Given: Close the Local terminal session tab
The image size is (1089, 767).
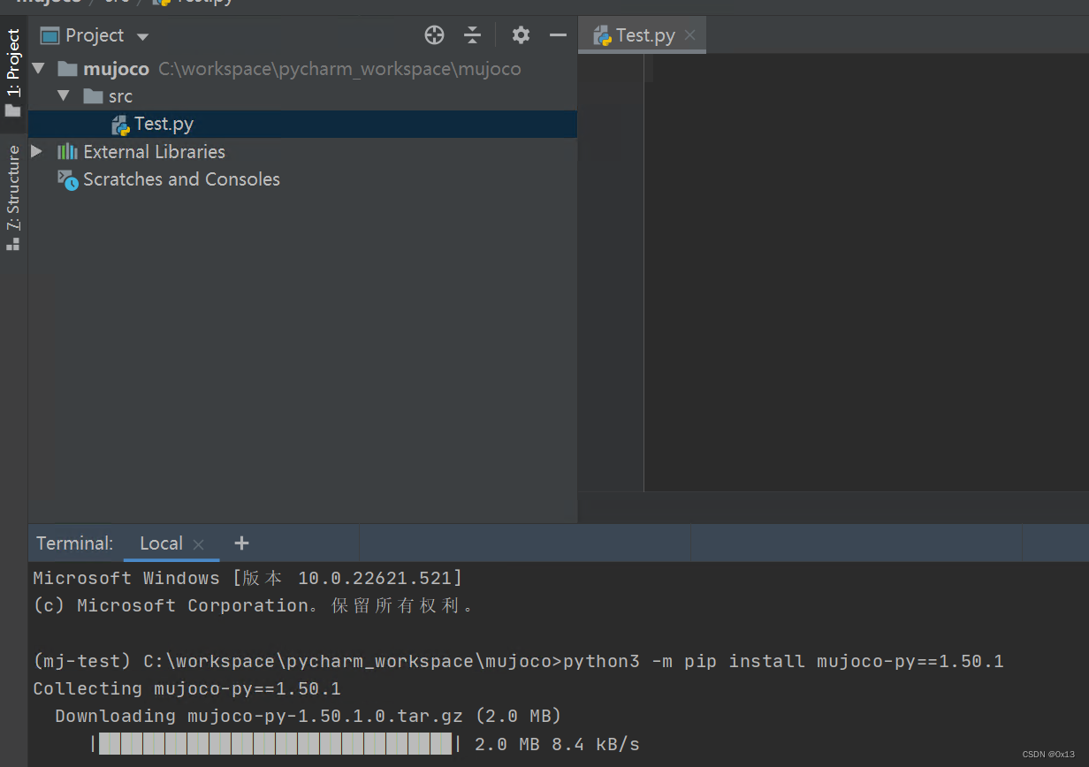Looking at the screenshot, I should point(198,544).
